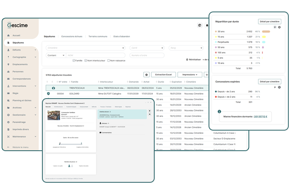Screen dimensions: 290x193
Task: Click the globe icon in top bar
Action: (200, 25)
